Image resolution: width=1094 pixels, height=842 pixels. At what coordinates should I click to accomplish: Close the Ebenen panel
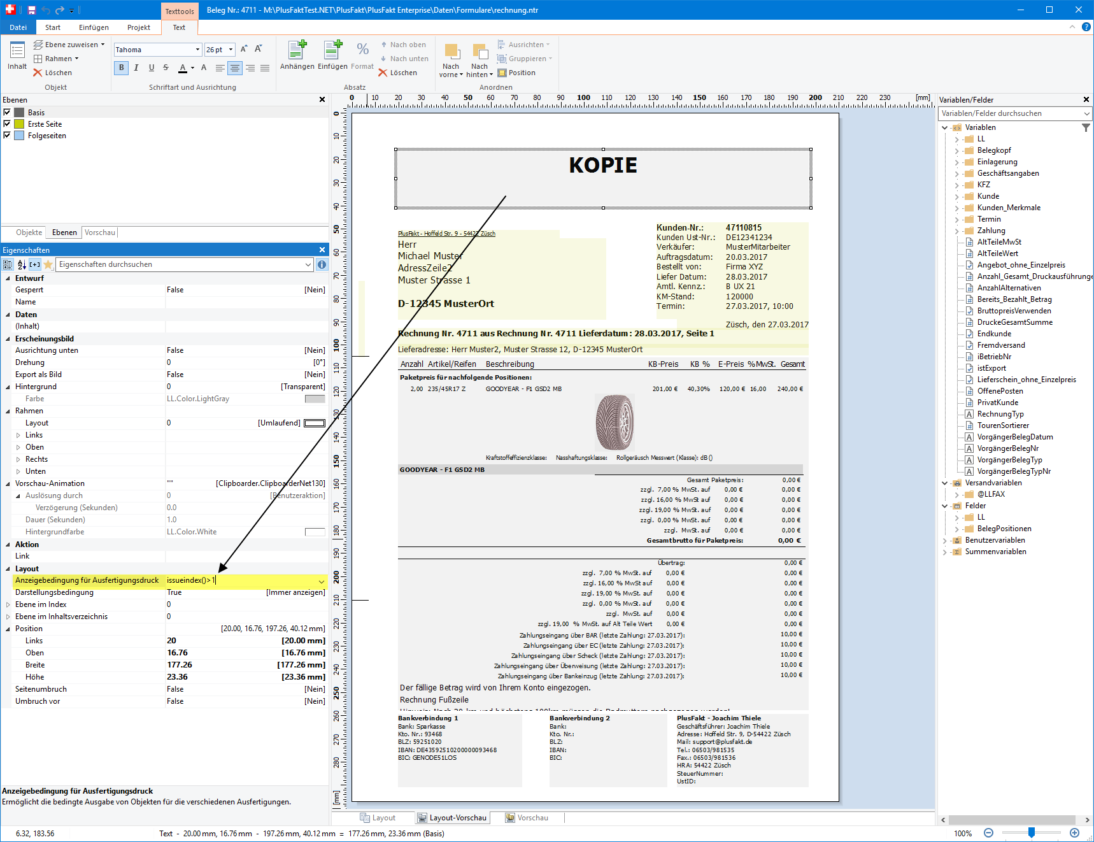tap(322, 99)
